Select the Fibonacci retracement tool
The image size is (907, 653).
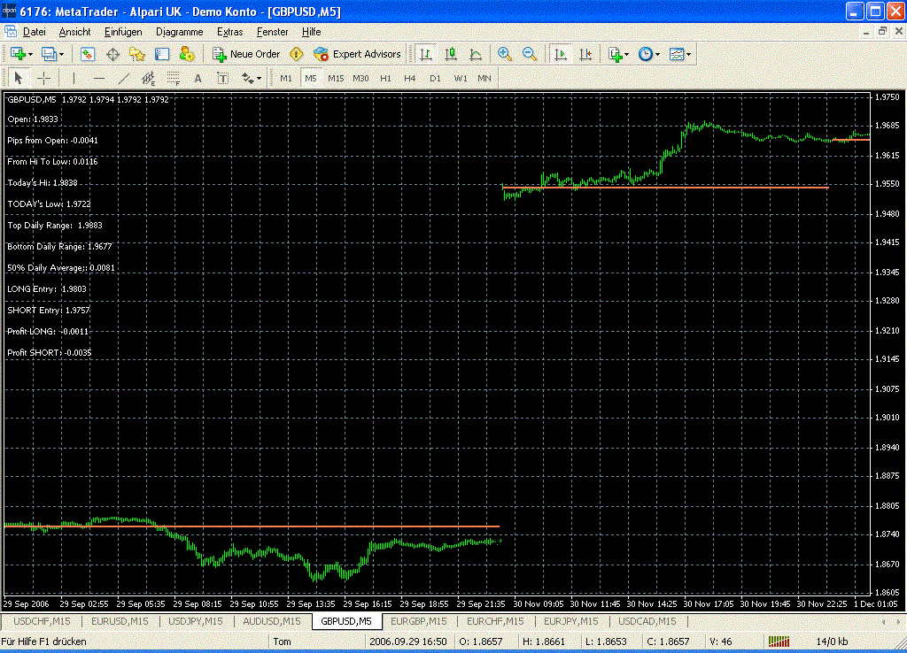[174, 78]
